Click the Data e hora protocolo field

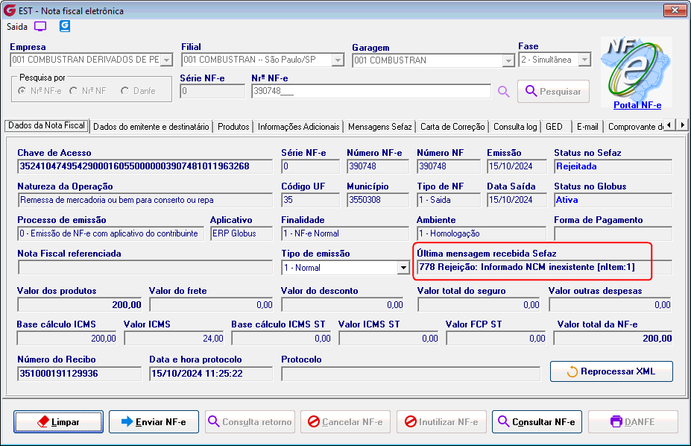coord(211,374)
